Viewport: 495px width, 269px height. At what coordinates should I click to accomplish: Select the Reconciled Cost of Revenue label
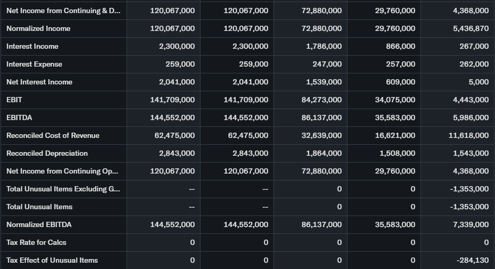click(x=52, y=135)
